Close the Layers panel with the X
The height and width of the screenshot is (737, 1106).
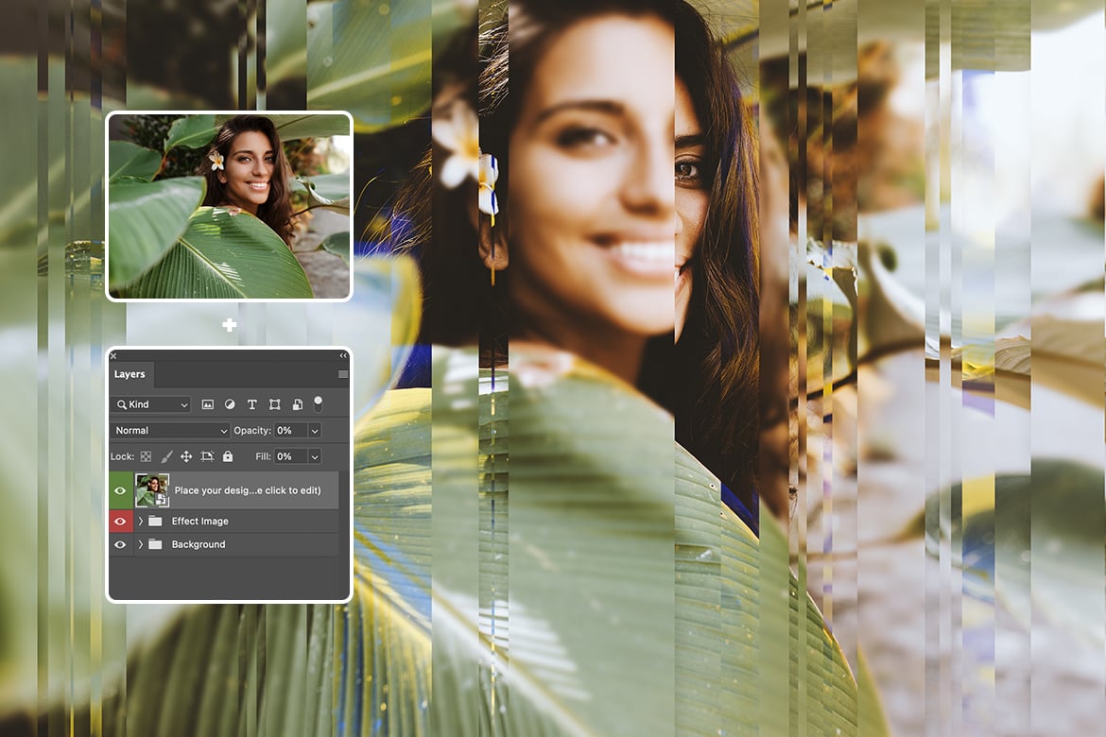click(113, 356)
